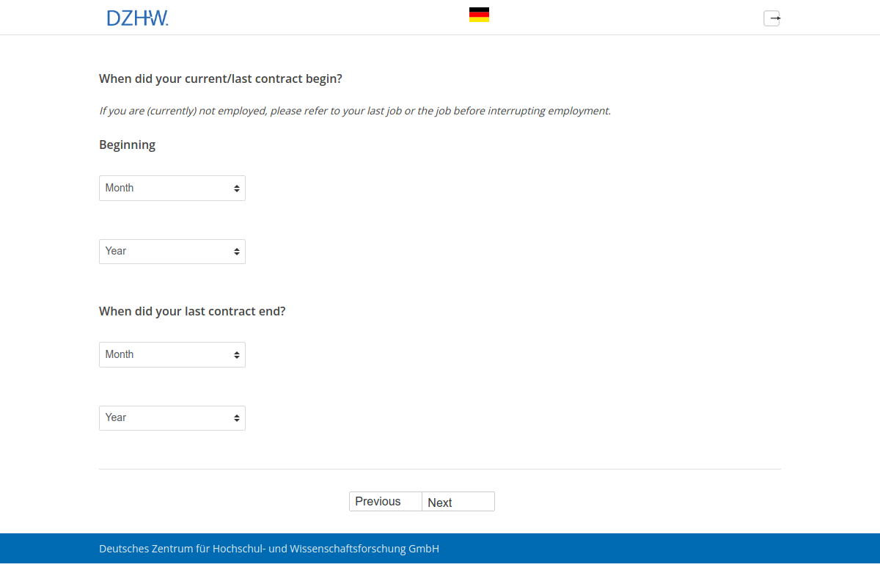Open the contract start Month dropdown
This screenshot has width=880, height=570.
click(x=165, y=188)
